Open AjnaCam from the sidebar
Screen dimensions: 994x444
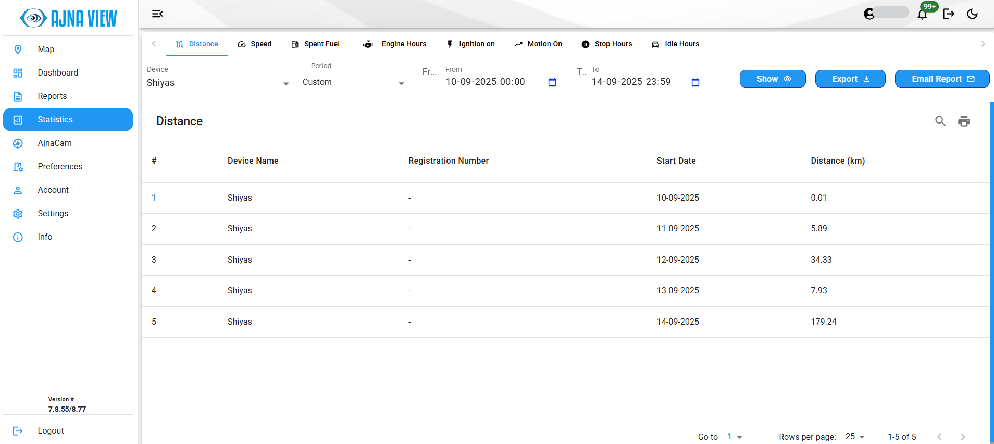[x=55, y=143]
